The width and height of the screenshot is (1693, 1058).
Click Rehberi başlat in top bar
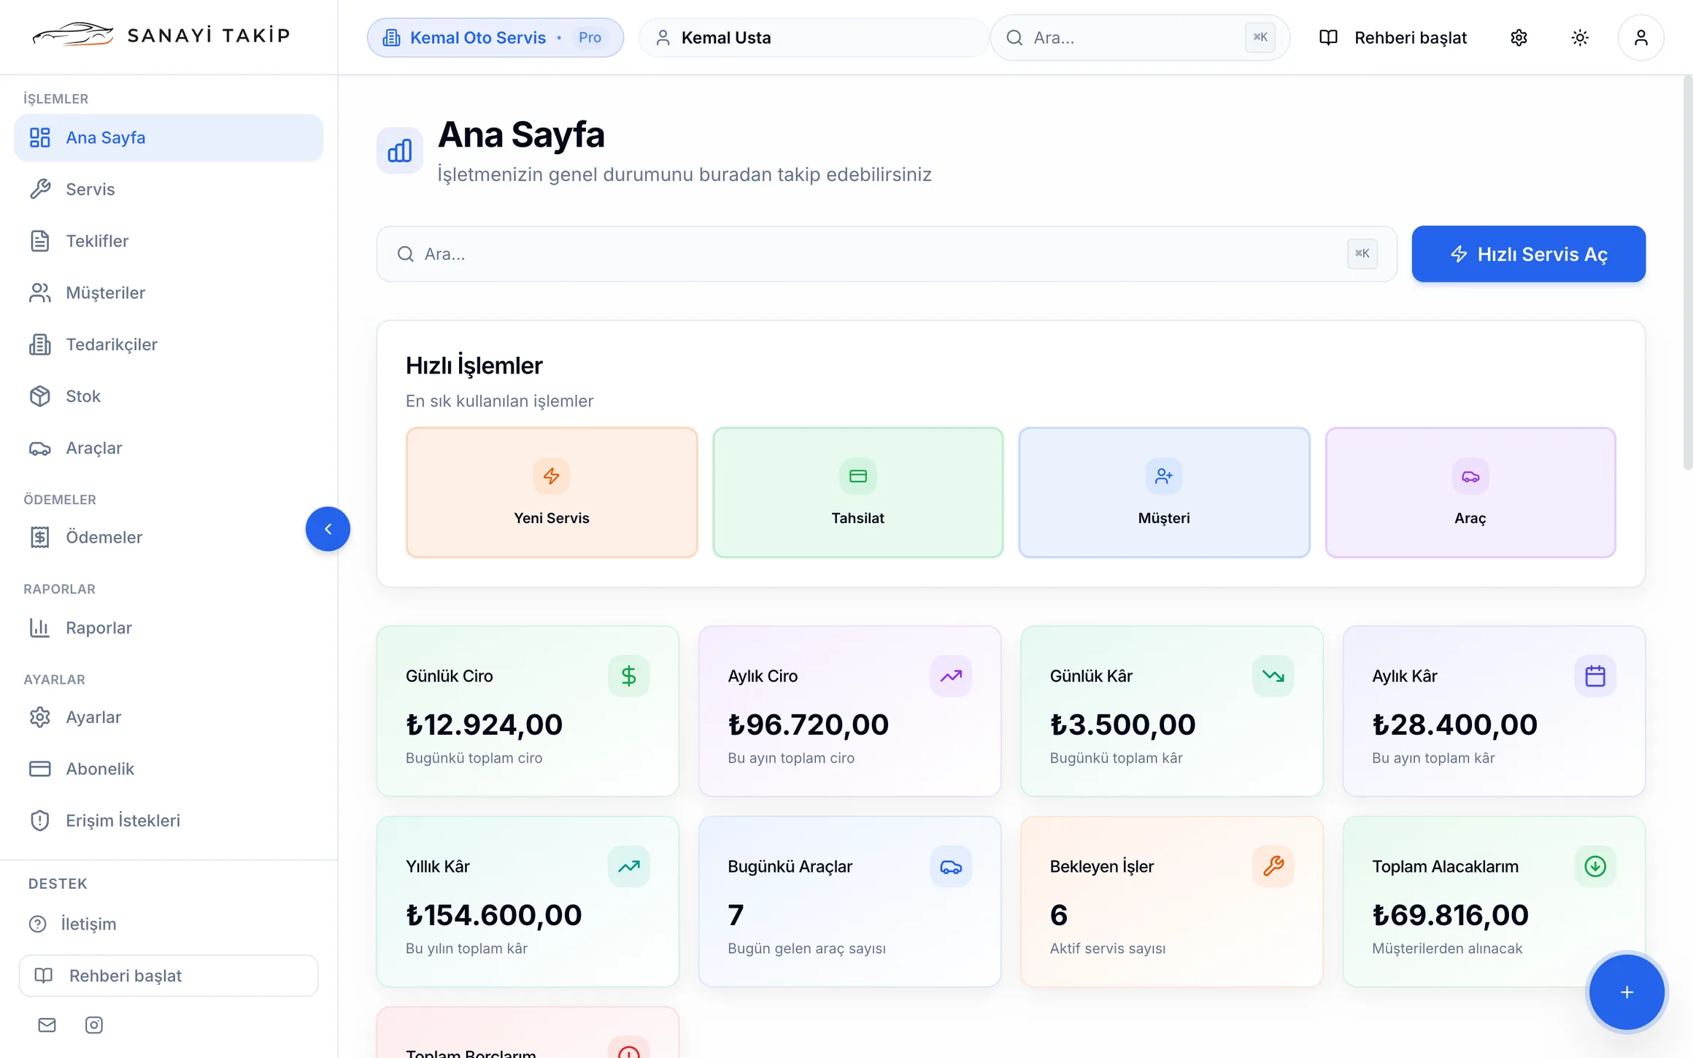[x=1393, y=37]
